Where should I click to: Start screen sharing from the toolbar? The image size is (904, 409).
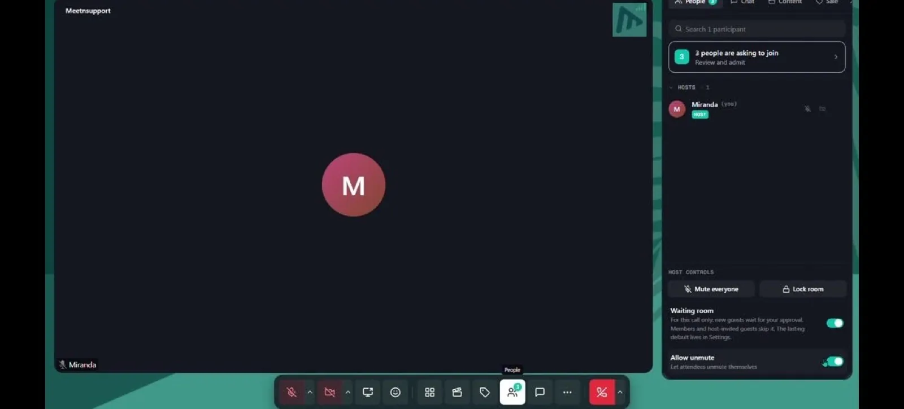click(368, 392)
